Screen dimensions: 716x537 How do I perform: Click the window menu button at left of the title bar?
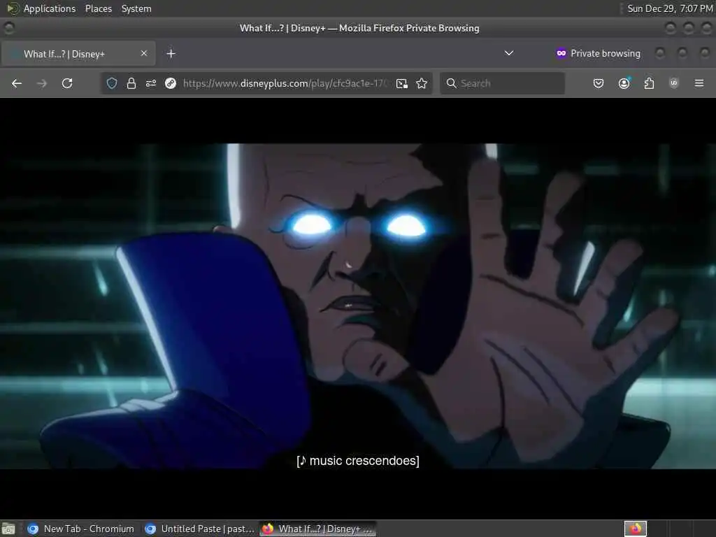click(x=8, y=28)
